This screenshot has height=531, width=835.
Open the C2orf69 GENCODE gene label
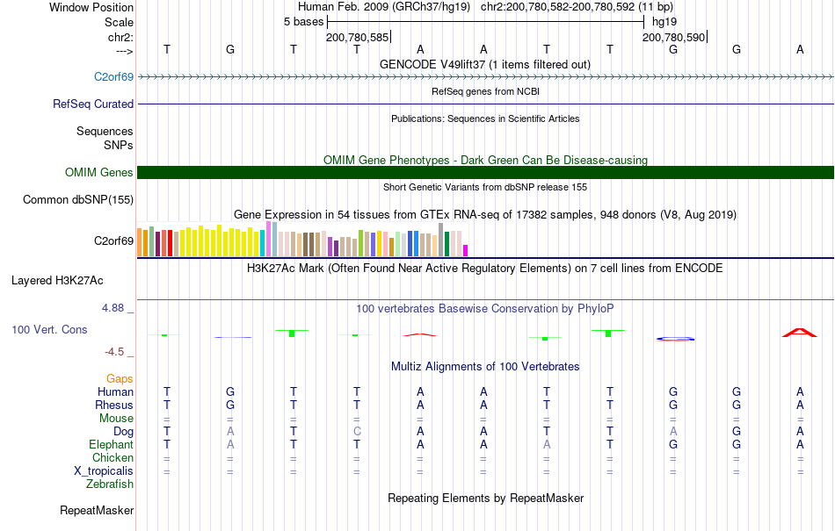click(113, 76)
